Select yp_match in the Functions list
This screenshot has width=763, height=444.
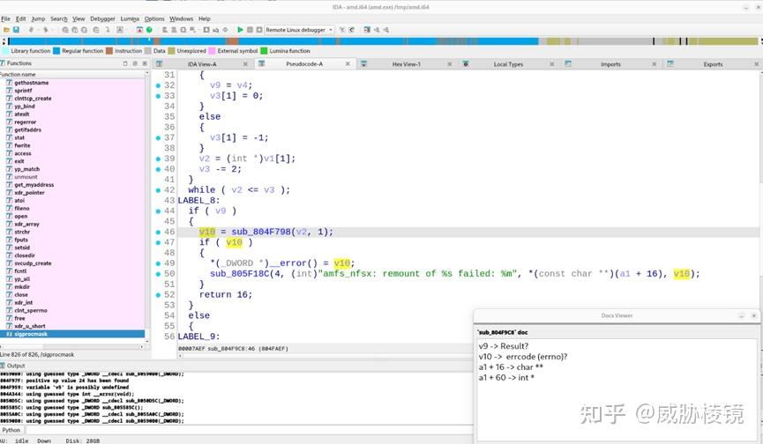[26, 169]
